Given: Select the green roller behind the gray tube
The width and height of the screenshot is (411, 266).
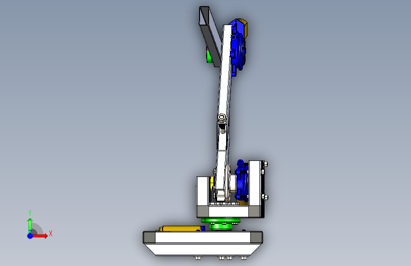Looking at the screenshot, I should pos(209,56).
